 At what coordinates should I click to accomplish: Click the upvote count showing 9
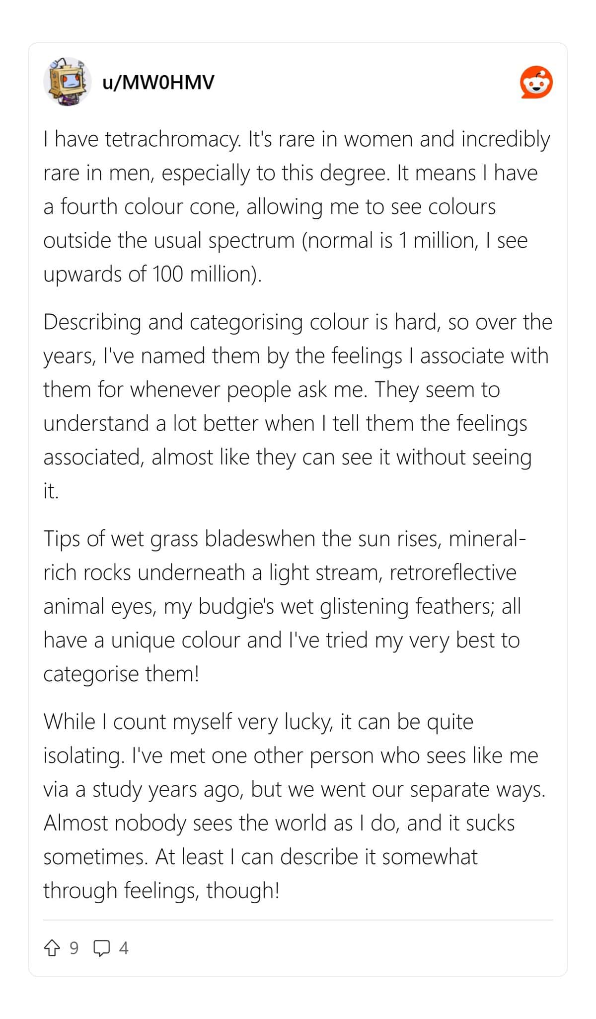(x=74, y=948)
